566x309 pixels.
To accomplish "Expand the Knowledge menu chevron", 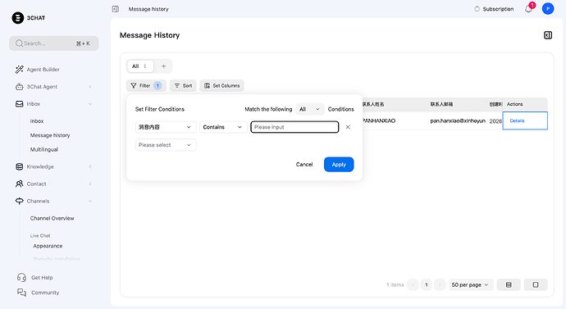I will click(90, 166).
